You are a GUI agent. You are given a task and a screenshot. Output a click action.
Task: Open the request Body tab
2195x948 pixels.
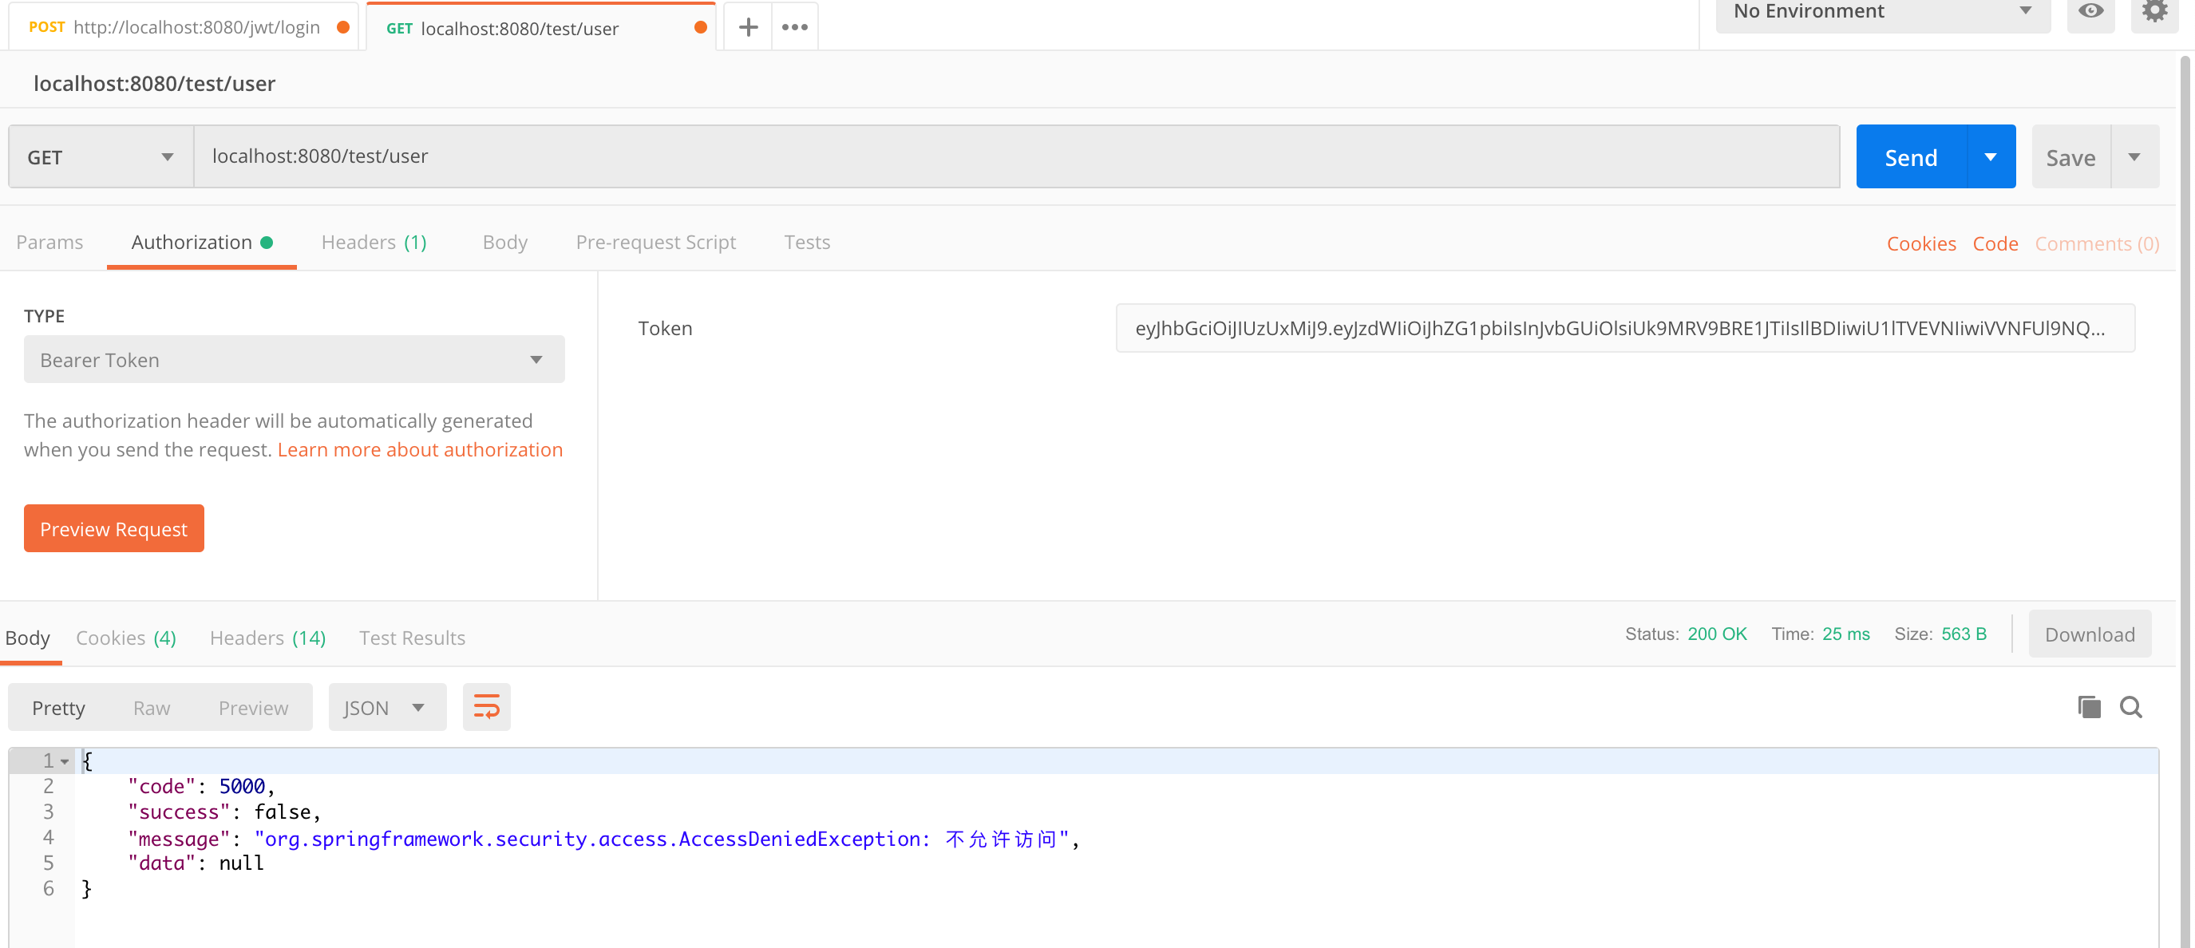504,243
